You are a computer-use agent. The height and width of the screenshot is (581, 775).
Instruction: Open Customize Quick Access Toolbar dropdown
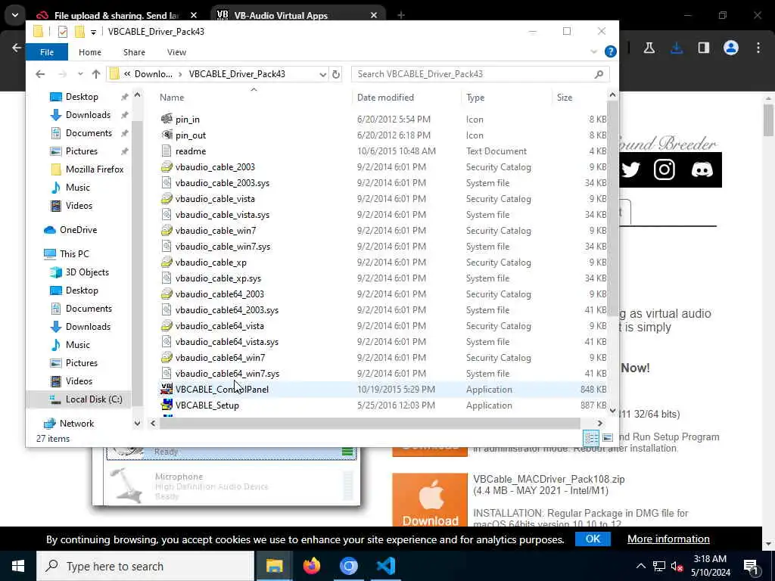pos(93,32)
